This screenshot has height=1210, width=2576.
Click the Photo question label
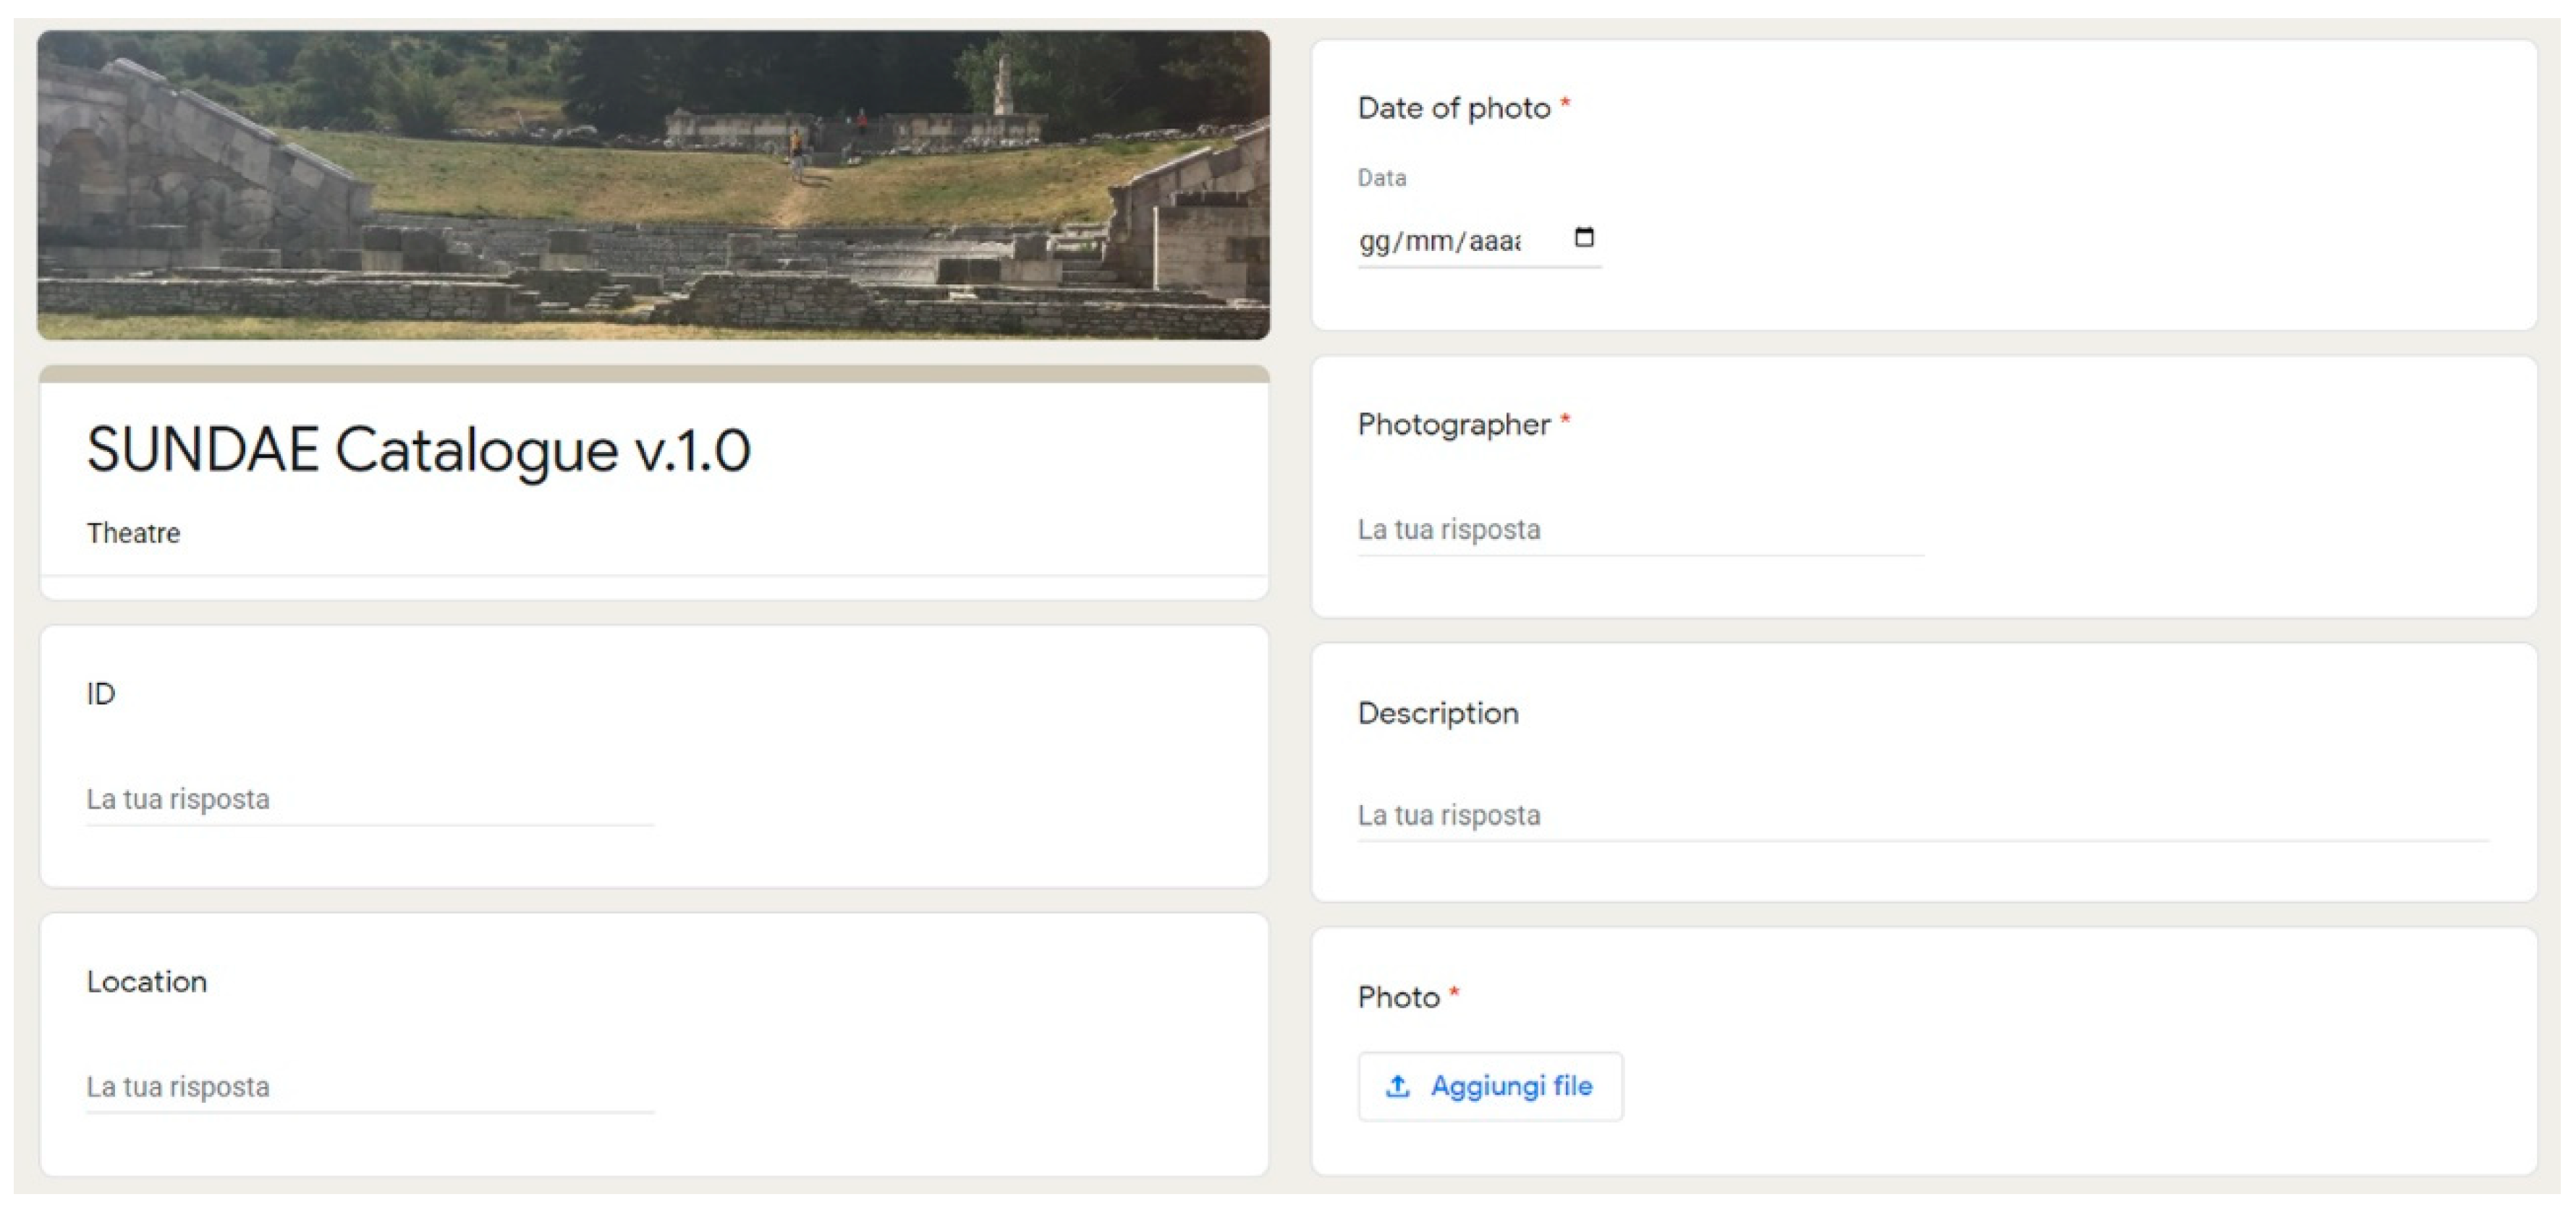tap(1398, 997)
